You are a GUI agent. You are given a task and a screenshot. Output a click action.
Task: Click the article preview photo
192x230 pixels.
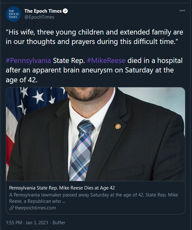point(96,134)
